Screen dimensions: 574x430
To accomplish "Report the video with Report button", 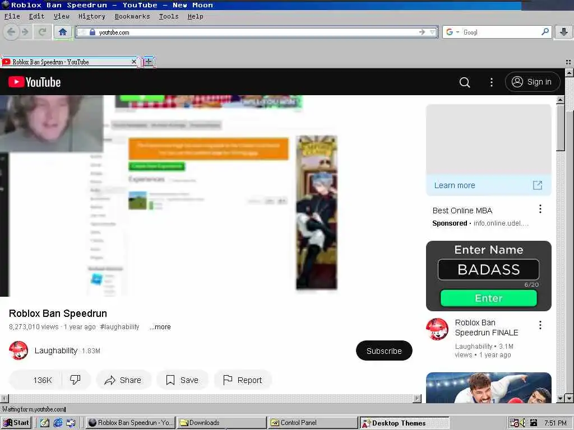I will point(243,380).
